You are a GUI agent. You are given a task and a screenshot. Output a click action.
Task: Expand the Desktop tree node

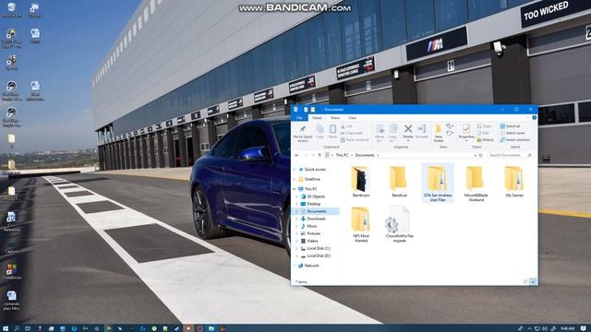pos(297,204)
